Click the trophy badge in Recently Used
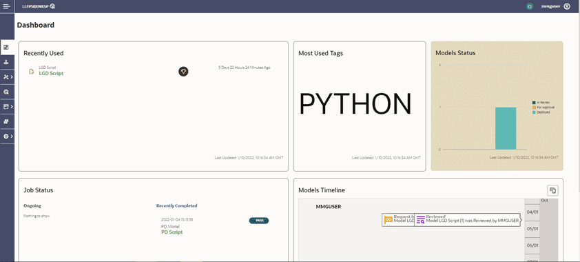The image size is (580, 262). [x=183, y=72]
